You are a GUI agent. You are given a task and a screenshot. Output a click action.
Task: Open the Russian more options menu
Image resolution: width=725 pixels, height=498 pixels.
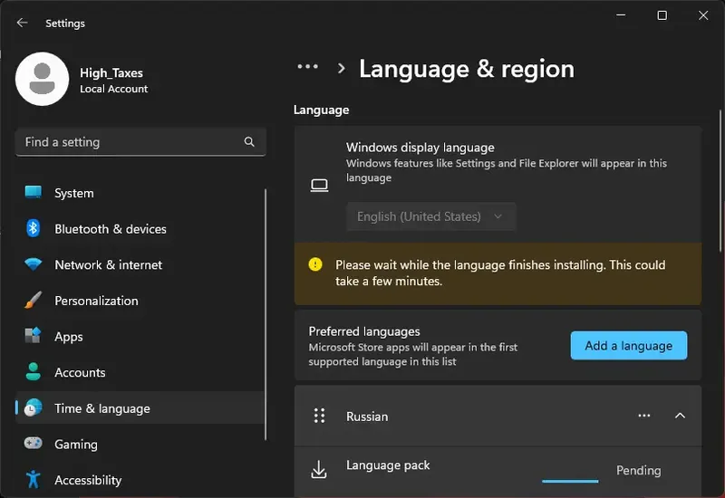tap(644, 416)
